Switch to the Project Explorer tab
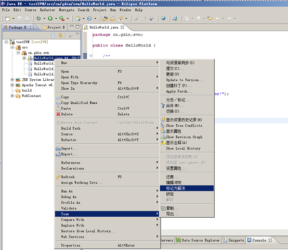The height and width of the screenshot is (250, 288). click(53, 27)
